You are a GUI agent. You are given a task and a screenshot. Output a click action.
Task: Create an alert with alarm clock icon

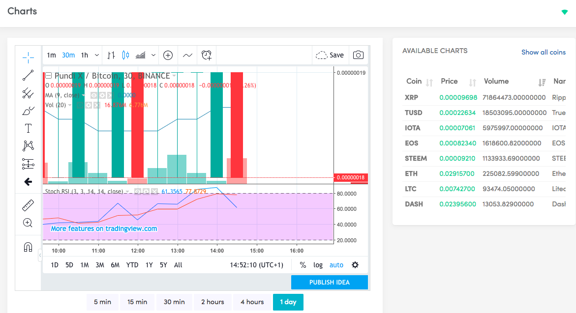point(207,55)
